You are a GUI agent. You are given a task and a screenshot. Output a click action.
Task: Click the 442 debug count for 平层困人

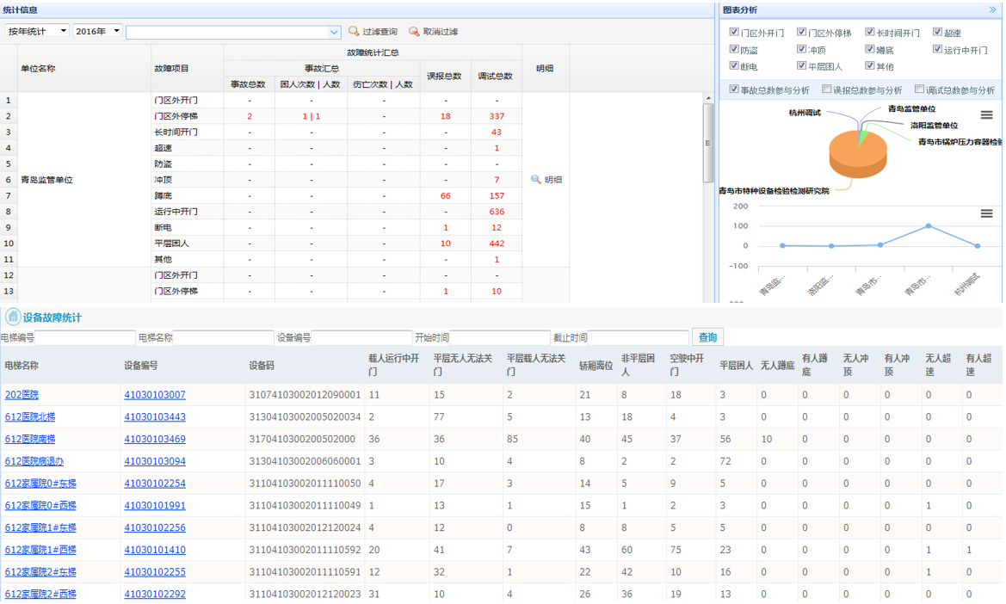pos(497,243)
